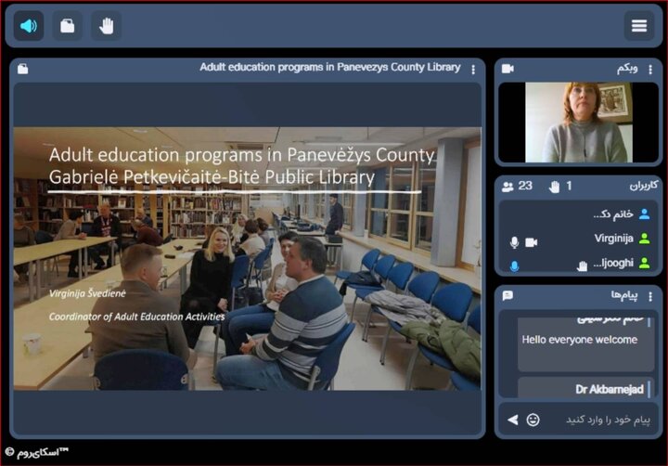Click the file share icon in top toolbar
The height and width of the screenshot is (466, 668).
(67, 26)
